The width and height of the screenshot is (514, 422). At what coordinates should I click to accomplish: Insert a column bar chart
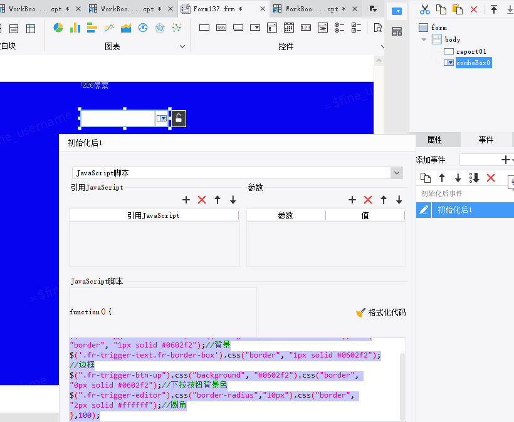[x=75, y=28]
